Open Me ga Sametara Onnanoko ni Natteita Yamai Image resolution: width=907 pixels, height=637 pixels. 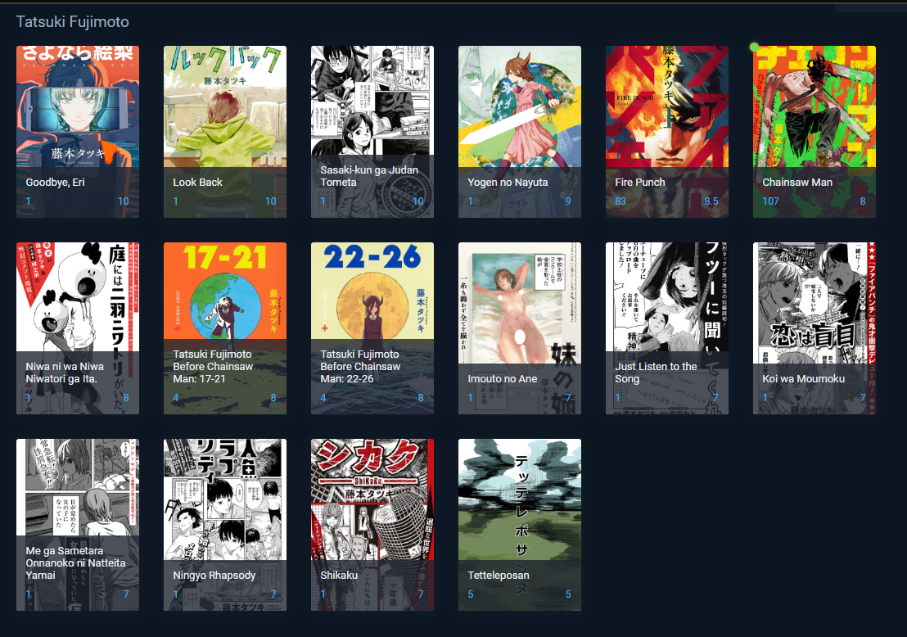point(78,525)
